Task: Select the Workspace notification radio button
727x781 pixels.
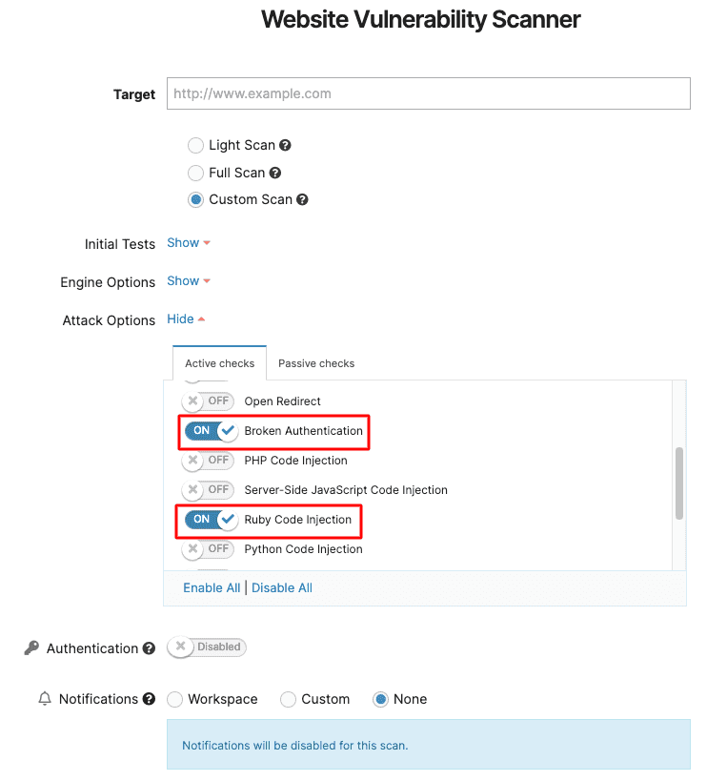Action: point(174,699)
